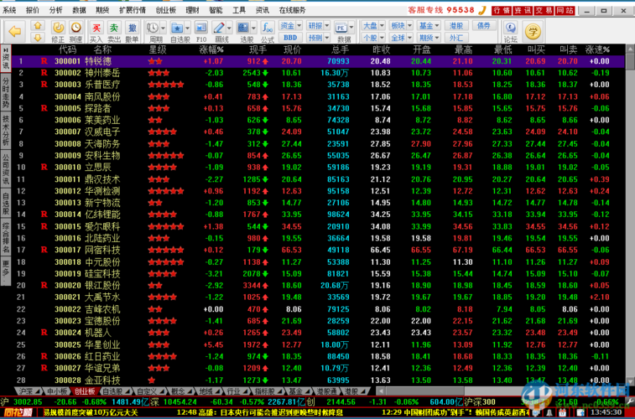Image resolution: width=635 pixels, height=419 pixels.
Task: Click the 选股 stock picker icon
Action: point(243,28)
